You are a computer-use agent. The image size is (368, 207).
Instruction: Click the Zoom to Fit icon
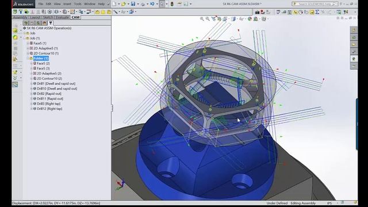point(202,19)
